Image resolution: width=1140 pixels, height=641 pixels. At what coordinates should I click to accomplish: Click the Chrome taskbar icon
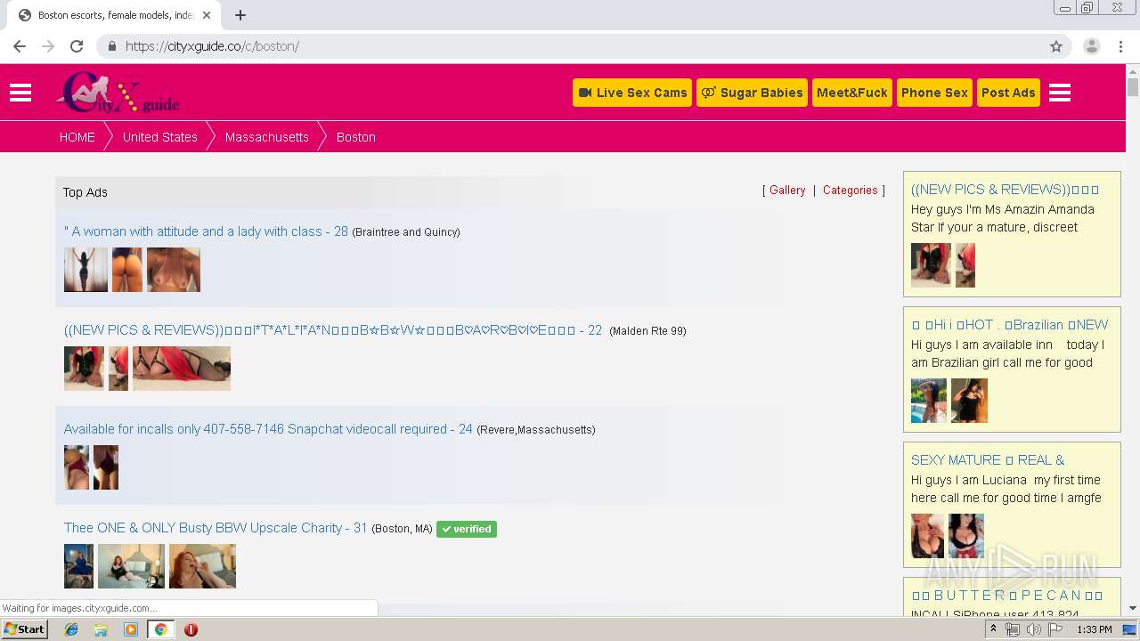160,629
